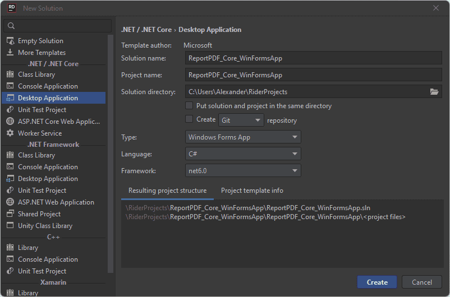Open the Language dropdown showing C#
This screenshot has height=297, width=450.
(x=243, y=154)
